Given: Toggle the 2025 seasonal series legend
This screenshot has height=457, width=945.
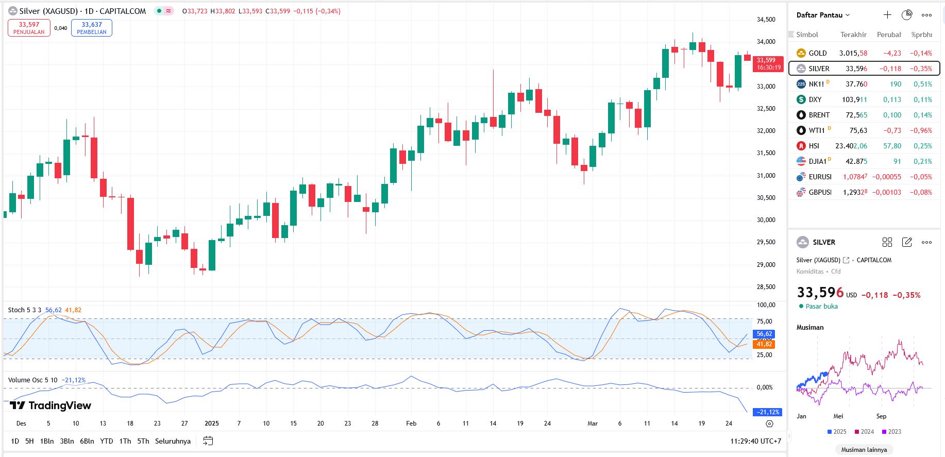Looking at the screenshot, I should tap(836, 432).
